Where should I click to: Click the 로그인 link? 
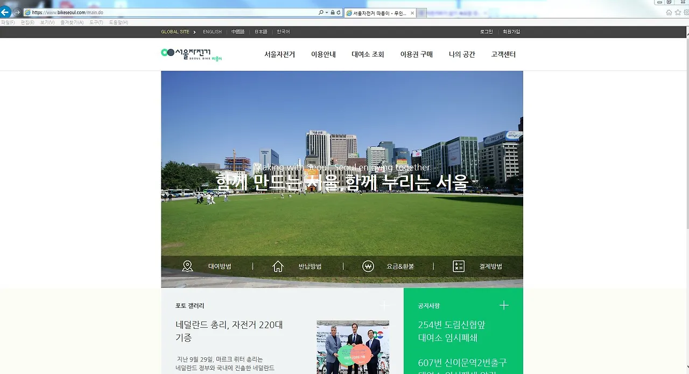tap(486, 31)
